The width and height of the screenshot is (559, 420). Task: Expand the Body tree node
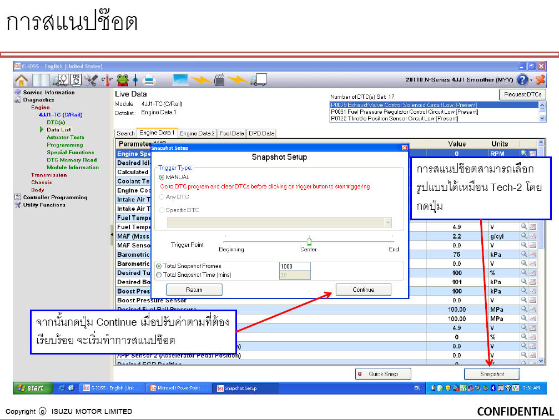37,190
